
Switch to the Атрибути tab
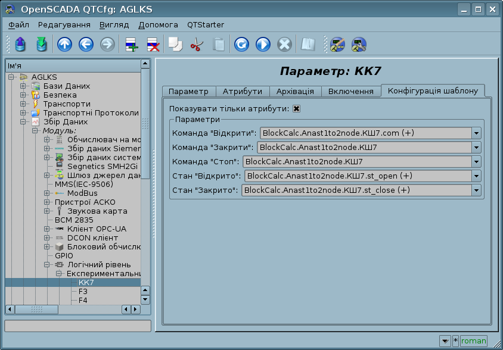243,91
